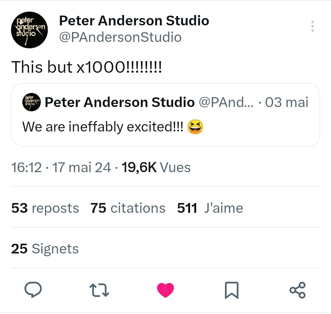Tap the quoted tweet's 03 mai date
Image resolution: width=331 pixels, height=314 pixels.
(x=287, y=102)
